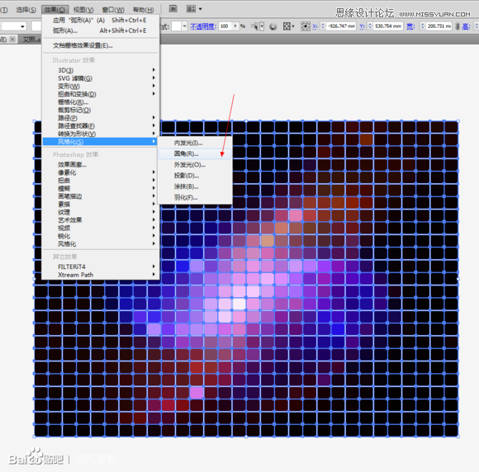Expand the 变形(W) submenu

(101, 86)
